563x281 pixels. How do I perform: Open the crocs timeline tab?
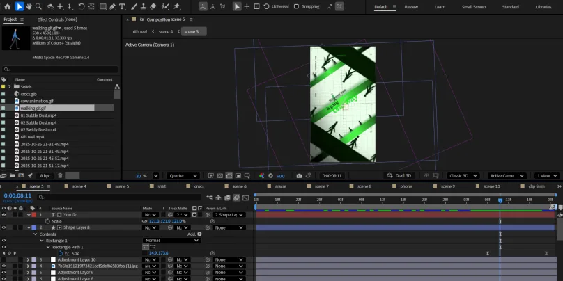point(199,186)
